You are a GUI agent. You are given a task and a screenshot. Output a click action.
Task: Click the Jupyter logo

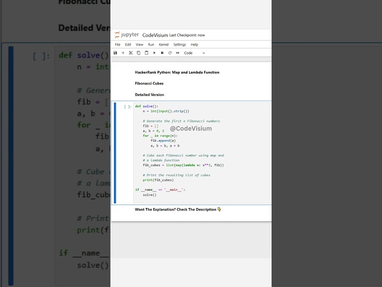pos(127,35)
